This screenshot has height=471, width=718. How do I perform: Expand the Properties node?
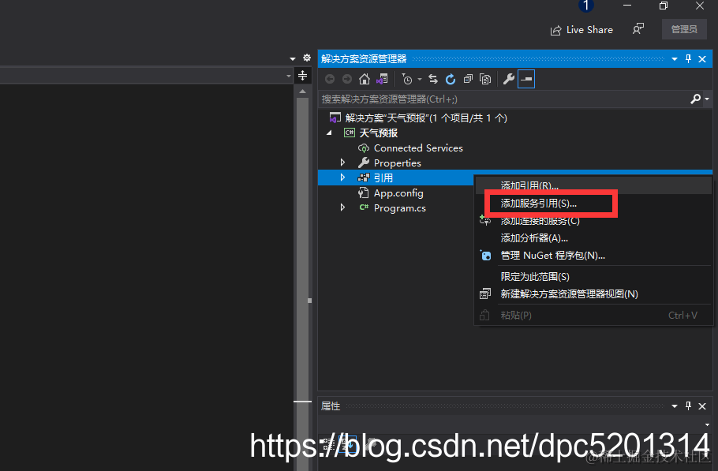coord(342,163)
